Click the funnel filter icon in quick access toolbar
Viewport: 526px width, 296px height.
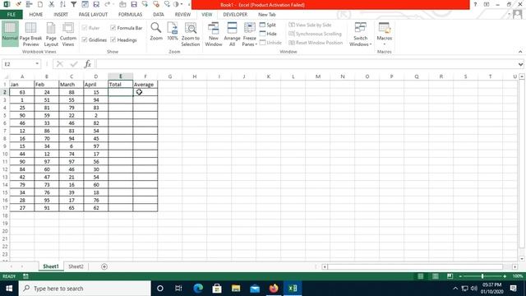click(73, 4)
